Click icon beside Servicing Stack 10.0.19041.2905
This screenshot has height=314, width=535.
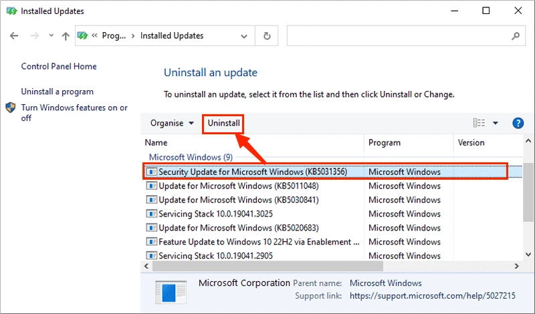pos(151,255)
